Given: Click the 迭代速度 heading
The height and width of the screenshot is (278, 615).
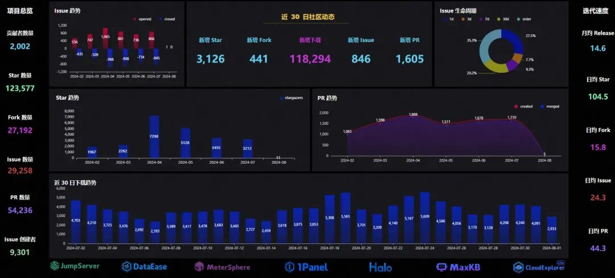Looking at the screenshot, I should [596, 11].
